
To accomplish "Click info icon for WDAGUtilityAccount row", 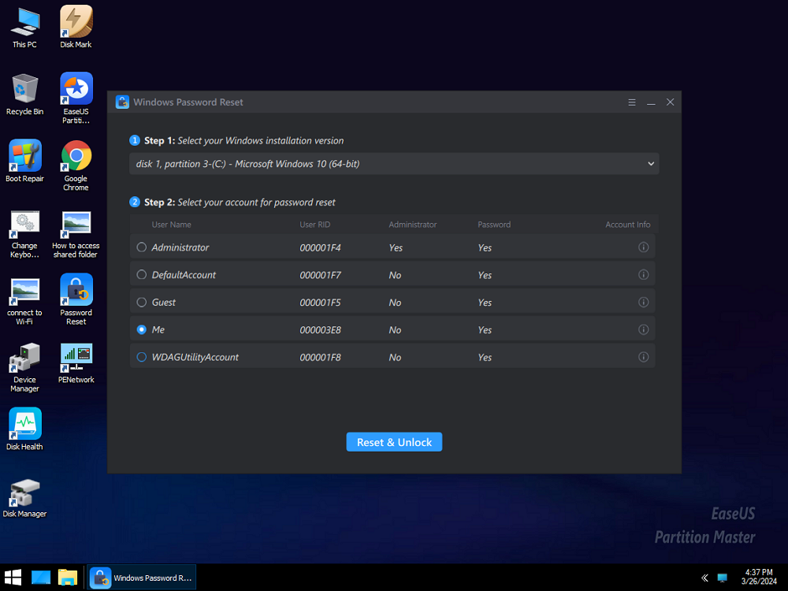I will 643,357.
